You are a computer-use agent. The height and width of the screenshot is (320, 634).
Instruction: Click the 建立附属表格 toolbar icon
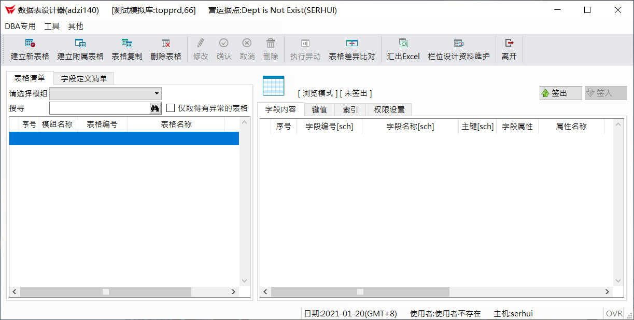pyautogui.click(x=80, y=43)
